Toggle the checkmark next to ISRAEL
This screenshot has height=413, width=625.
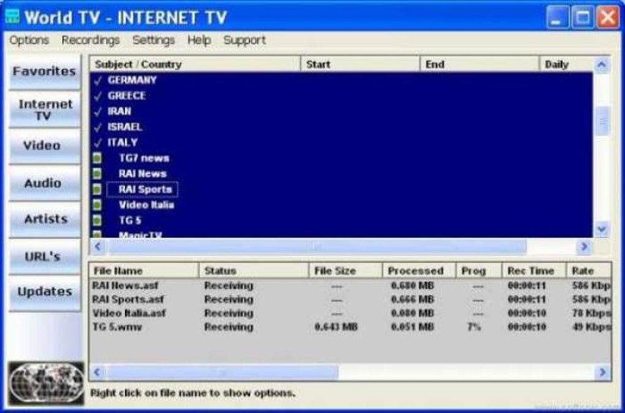coord(97,127)
